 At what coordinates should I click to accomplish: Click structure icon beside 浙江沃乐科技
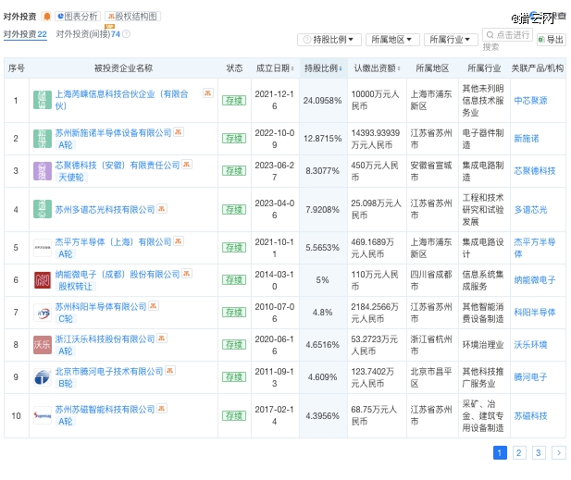pyautogui.click(x=162, y=338)
